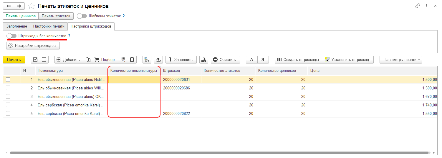Click the uncheck all rows icon
This screenshot has width=442, height=158.
click(44, 60)
